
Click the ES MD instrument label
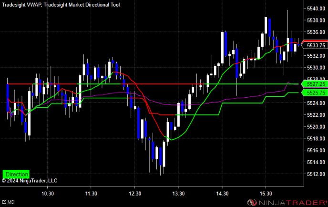pyautogui.click(x=8, y=202)
